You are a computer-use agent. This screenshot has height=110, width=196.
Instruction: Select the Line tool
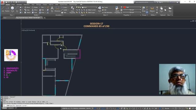[3, 9]
